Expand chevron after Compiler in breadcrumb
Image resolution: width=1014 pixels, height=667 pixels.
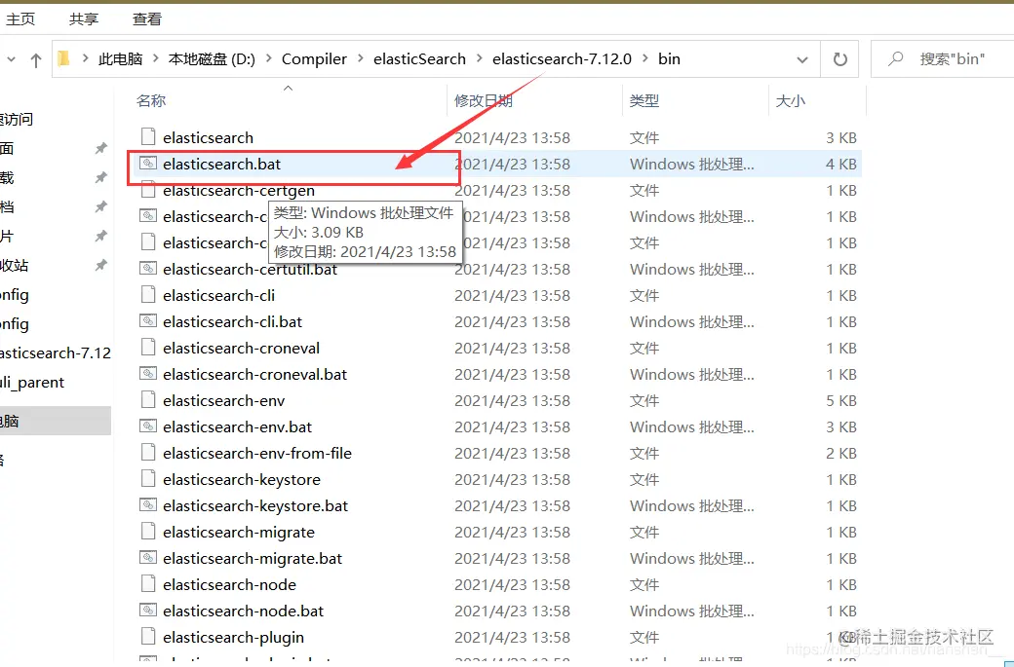coord(360,59)
